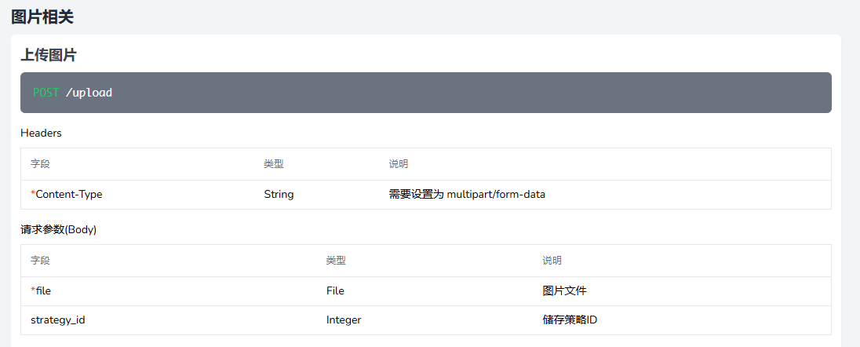860x347 pixels.
Task: Select the 上传图片 heading
Action: click(x=49, y=56)
